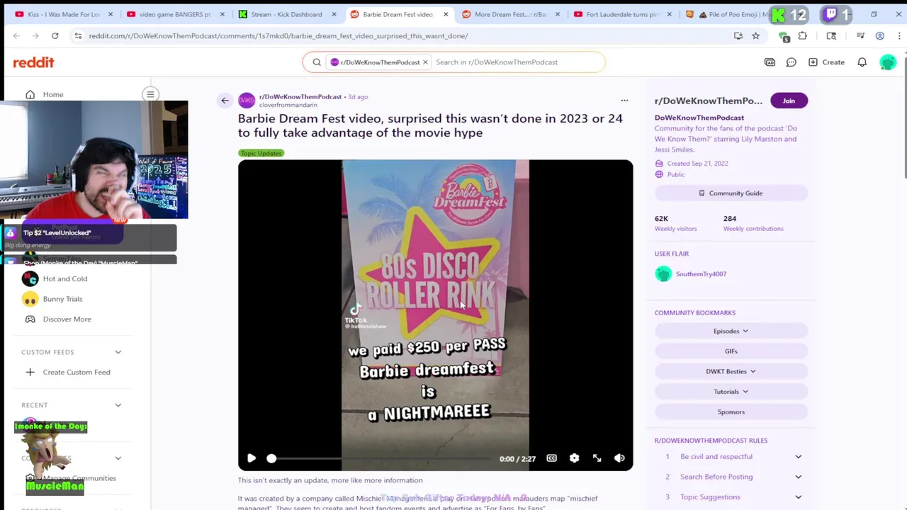907x510 pixels.
Task: Close the Stream - Kick Dashboard tab
Action: [334, 14]
